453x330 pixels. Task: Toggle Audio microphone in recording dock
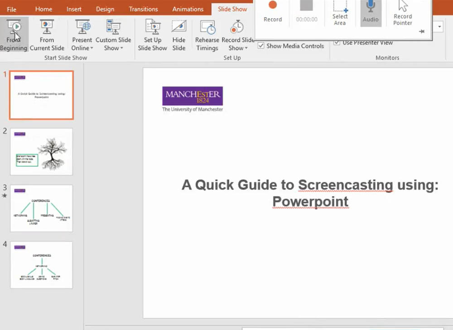point(371,13)
